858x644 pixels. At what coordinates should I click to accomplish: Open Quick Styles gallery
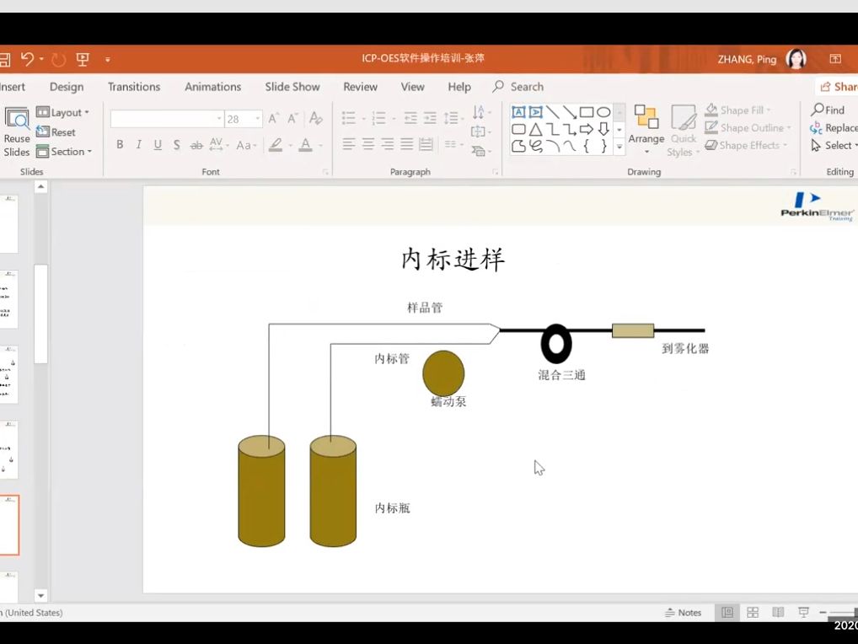point(684,131)
